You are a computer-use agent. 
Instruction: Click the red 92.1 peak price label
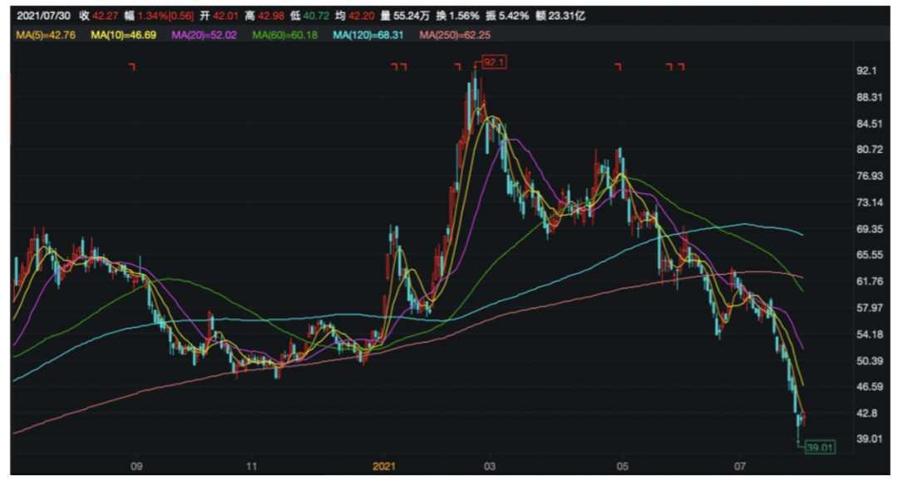[494, 62]
